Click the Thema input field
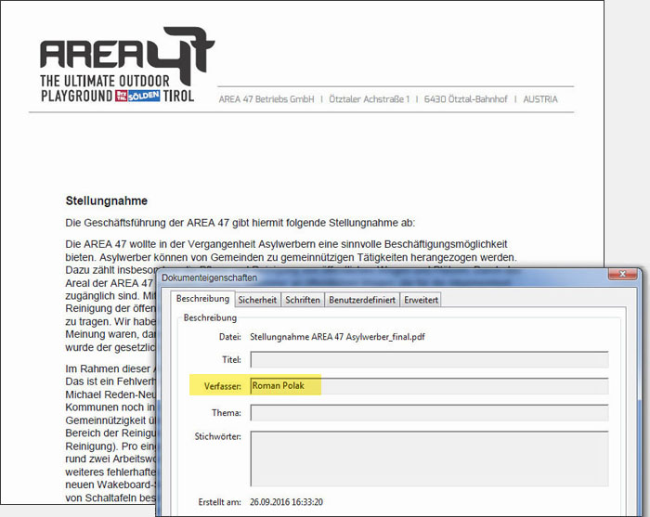Screen dimensions: 650x517 point(429,413)
